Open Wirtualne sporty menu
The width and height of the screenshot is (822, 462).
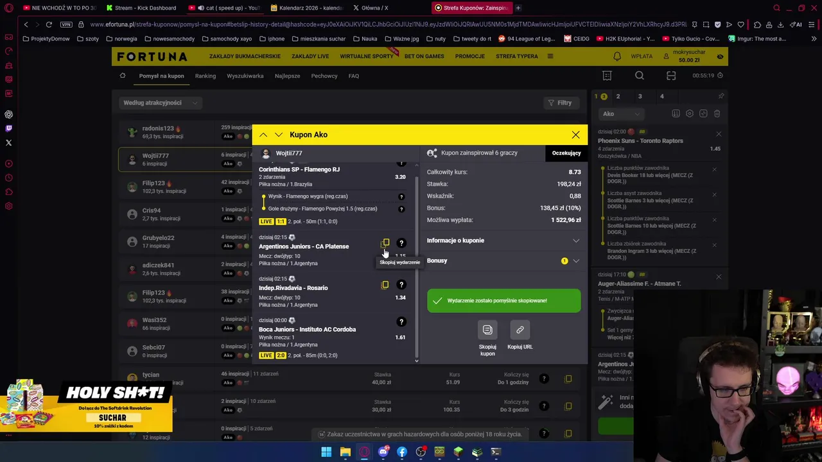click(x=367, y=56)
